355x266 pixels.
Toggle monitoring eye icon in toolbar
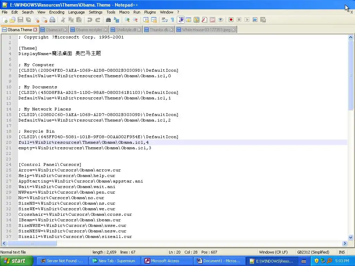click(220, 20)
